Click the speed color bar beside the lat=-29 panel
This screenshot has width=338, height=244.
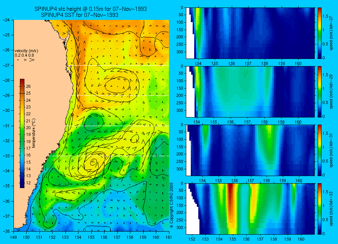[320, 92]
